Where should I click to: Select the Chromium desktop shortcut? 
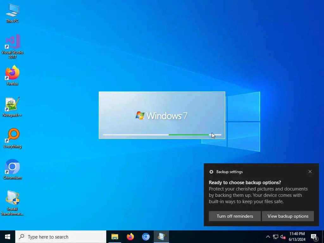pos(12,169)
